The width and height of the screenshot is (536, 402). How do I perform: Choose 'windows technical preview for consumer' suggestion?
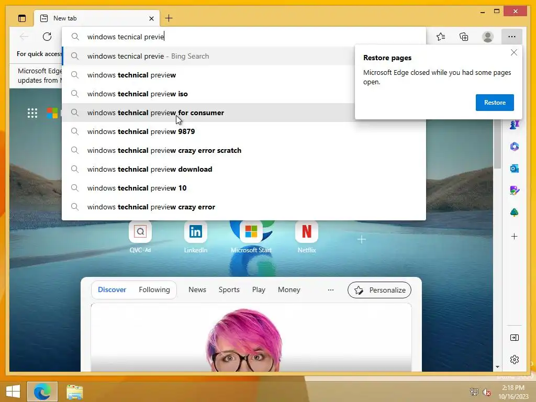pos(208,113)
